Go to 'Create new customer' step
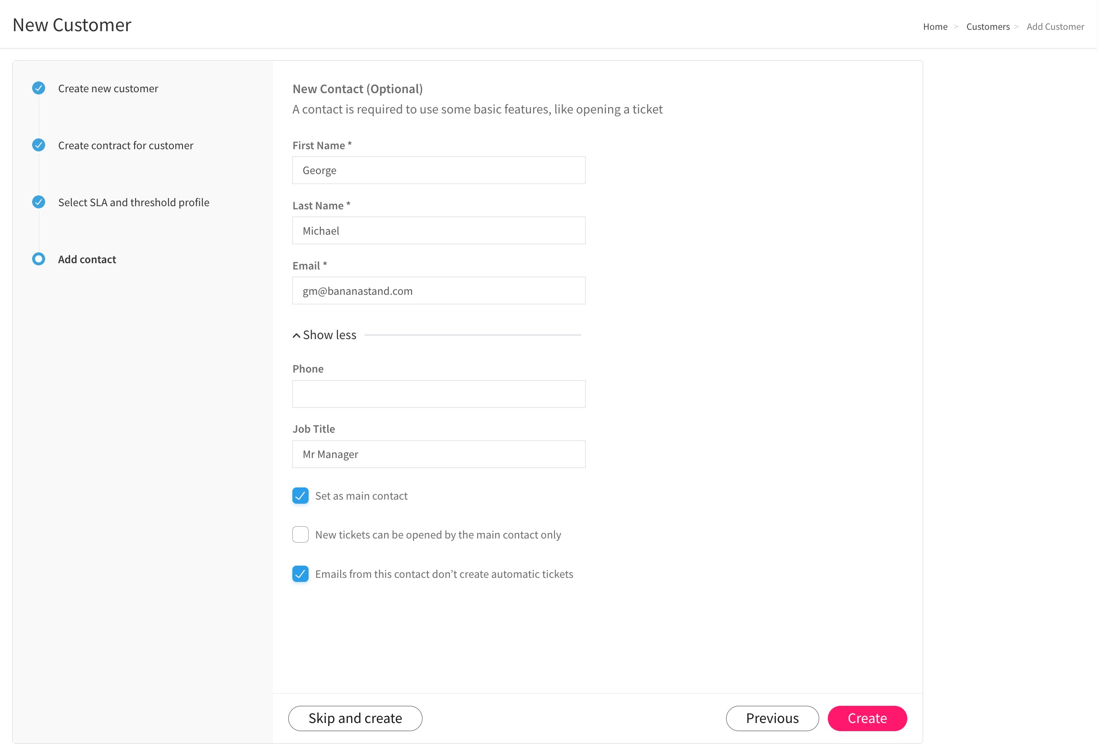Viewport: 1098px width, 756px height. click(108, 89)
